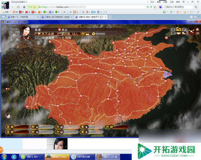Viewport: 201px width, 160px height.
Task: Click the browser back arrow button
Action: 12,7
